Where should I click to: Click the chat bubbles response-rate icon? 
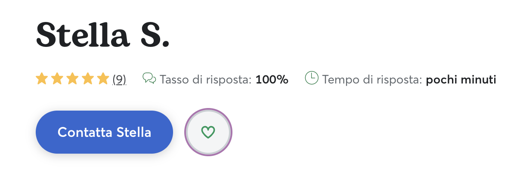click(x=149, y=78)
